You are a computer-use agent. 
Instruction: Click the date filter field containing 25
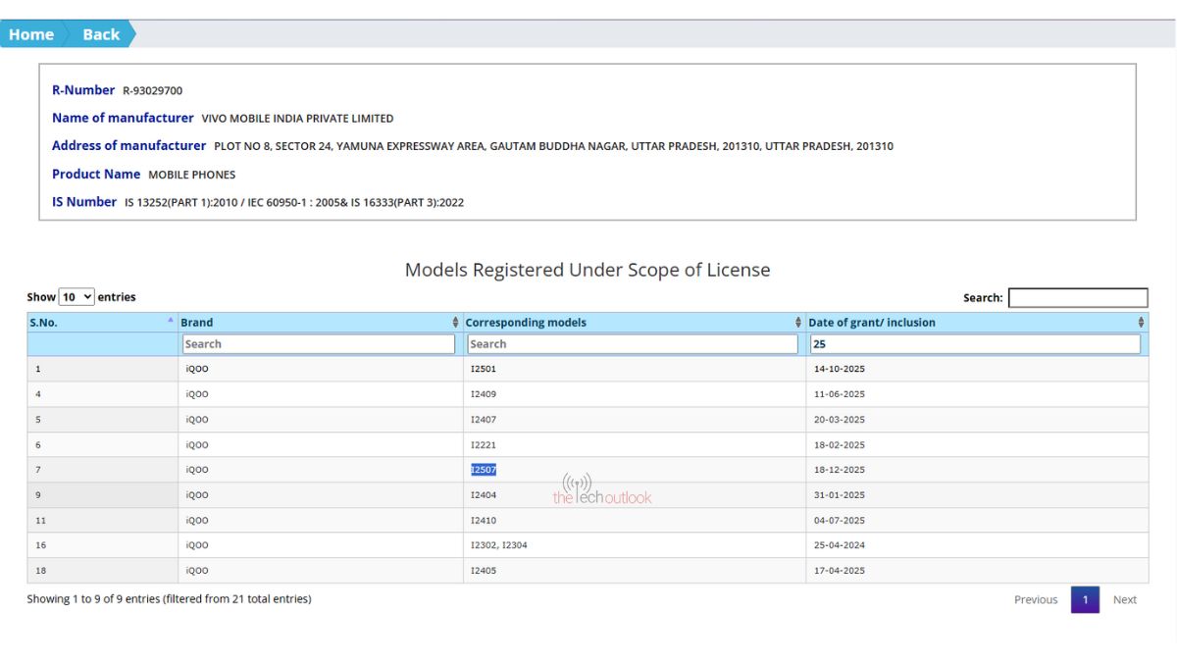(975, 344)
